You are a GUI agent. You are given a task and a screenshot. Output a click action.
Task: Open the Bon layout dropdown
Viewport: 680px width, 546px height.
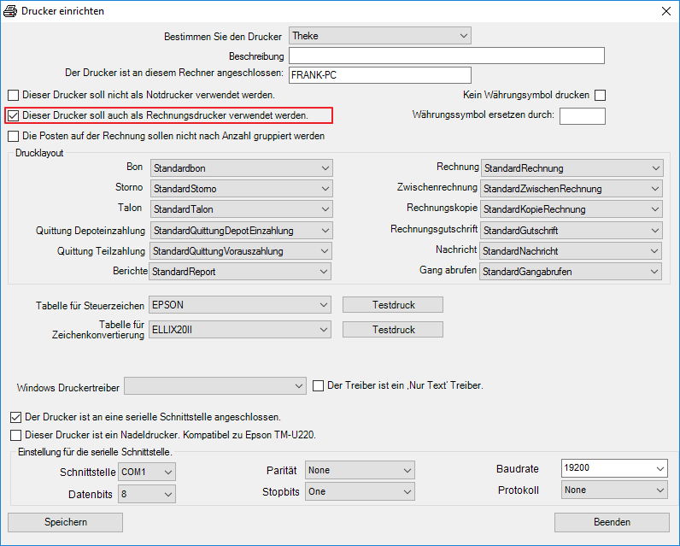(x=242, y=167)
